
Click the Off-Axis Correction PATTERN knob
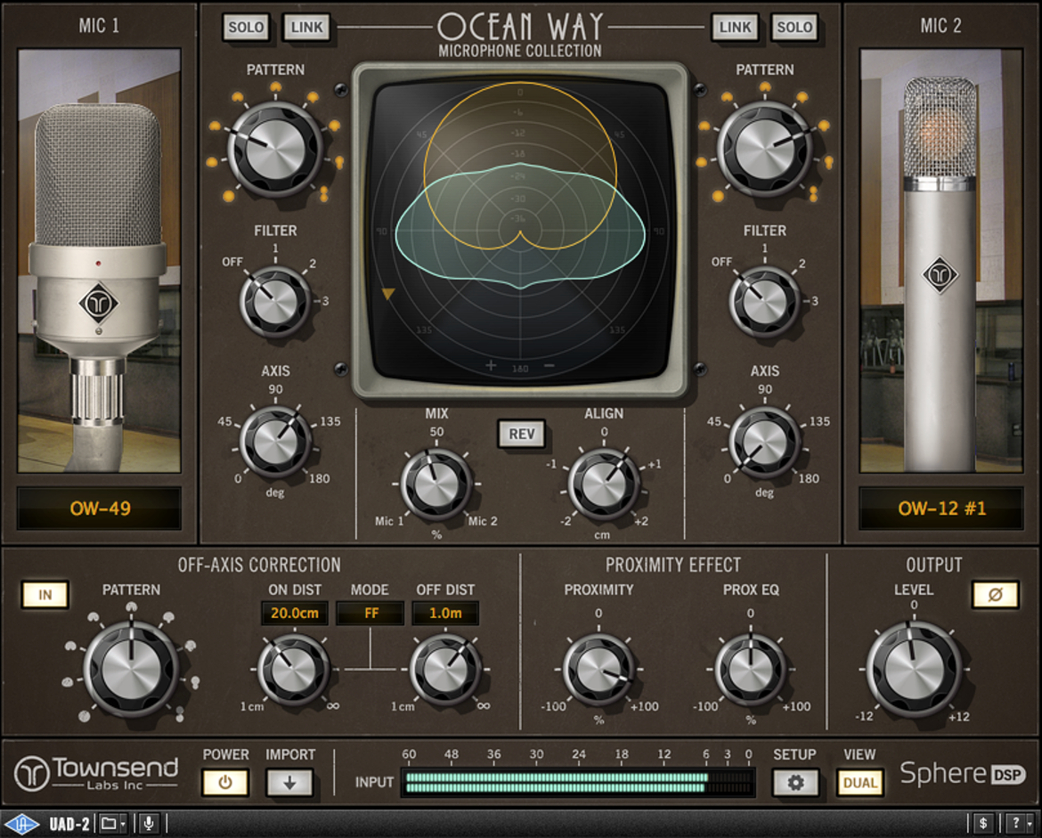132,669
